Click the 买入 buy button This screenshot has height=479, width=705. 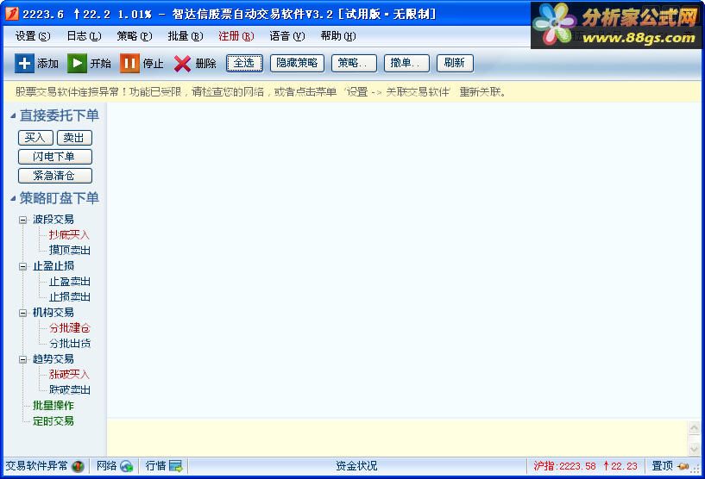(35, 138)
